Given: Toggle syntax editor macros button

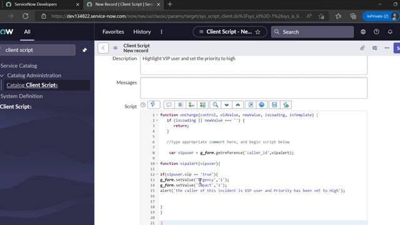Looking at the screenshot, I should pos(153,104).
